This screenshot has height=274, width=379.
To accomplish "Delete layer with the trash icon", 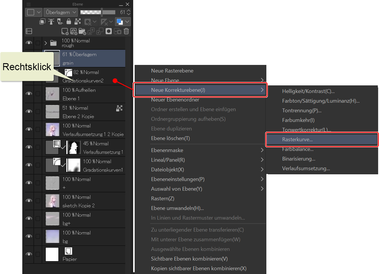I will 126,31.
